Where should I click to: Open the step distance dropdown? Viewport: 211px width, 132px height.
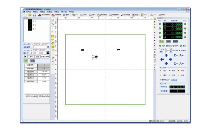click(168, 49)
